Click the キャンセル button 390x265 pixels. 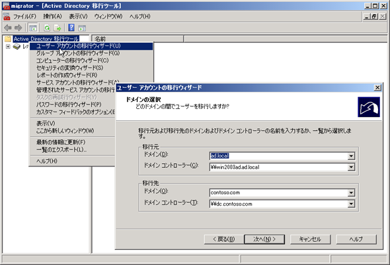click(x=310, y=239)
